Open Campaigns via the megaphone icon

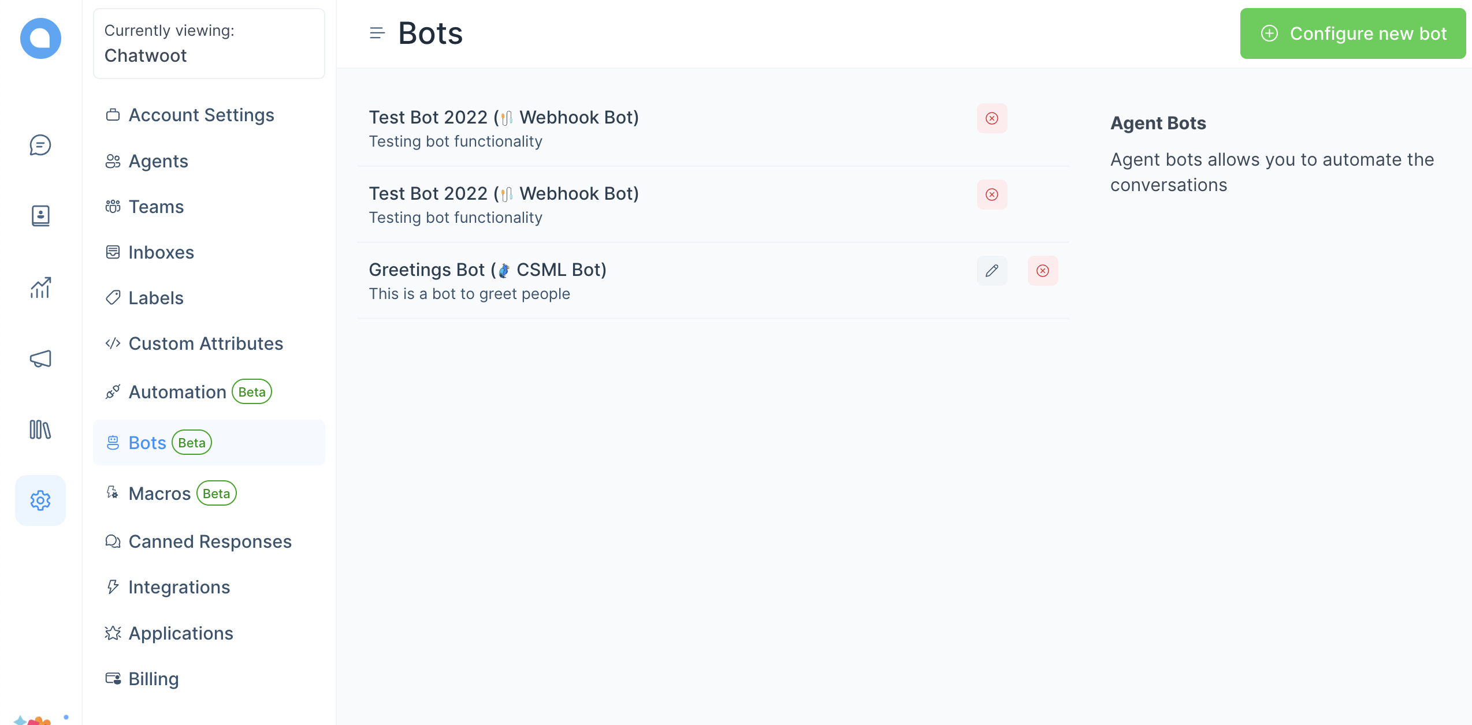click(x=40, y=358)
